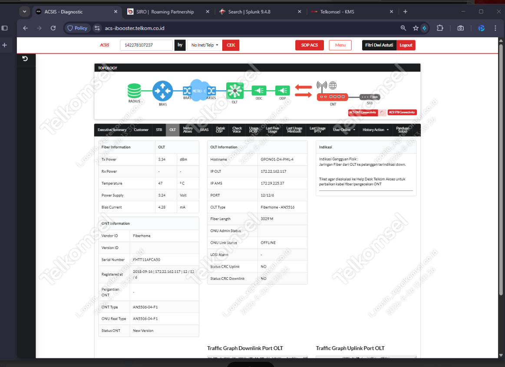The height and width of the screenshot is (367, 505).
Task: Expand the History Action dropdown menu
Action: [376, 130]
